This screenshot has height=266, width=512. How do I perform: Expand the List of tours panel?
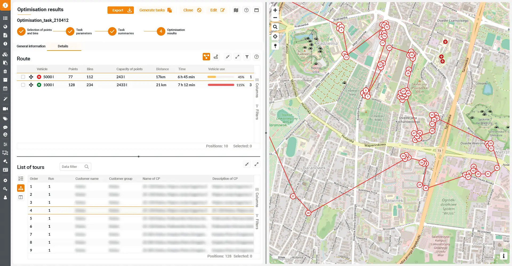[257, 164]
